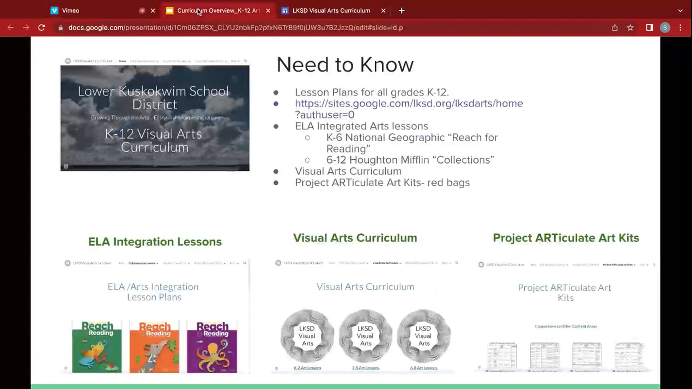Image resolution: width=692 pixels, height=389 pixels.
Task: Open Chrome three-dot menu
Action: click(680, 28)
